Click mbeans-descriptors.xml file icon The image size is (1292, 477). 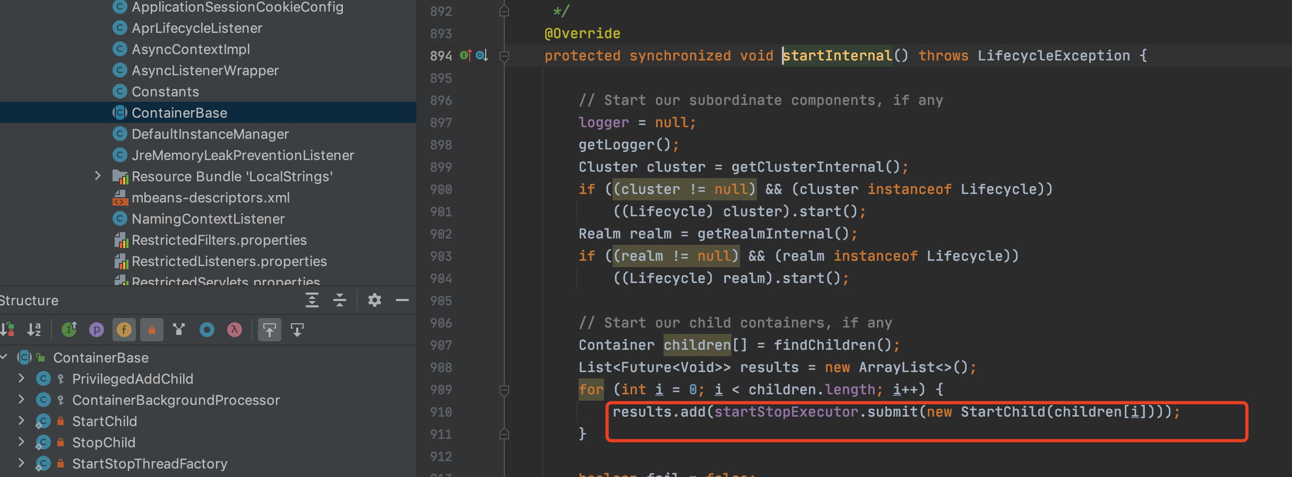click(x=120, y=198)
